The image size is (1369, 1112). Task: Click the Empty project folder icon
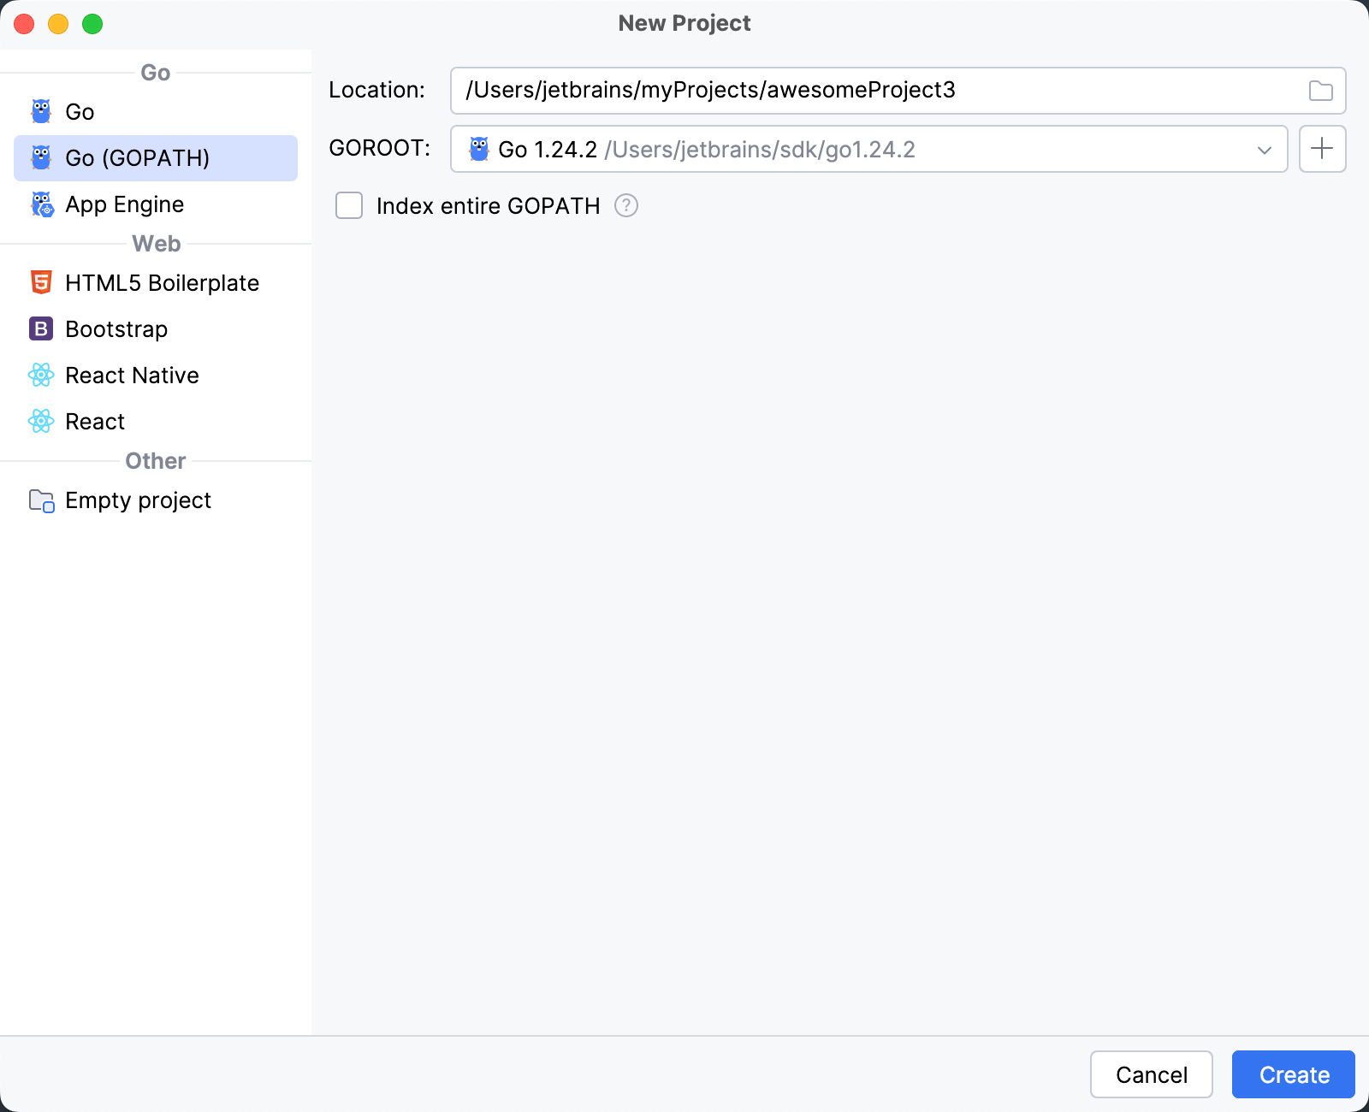point(40,500)
